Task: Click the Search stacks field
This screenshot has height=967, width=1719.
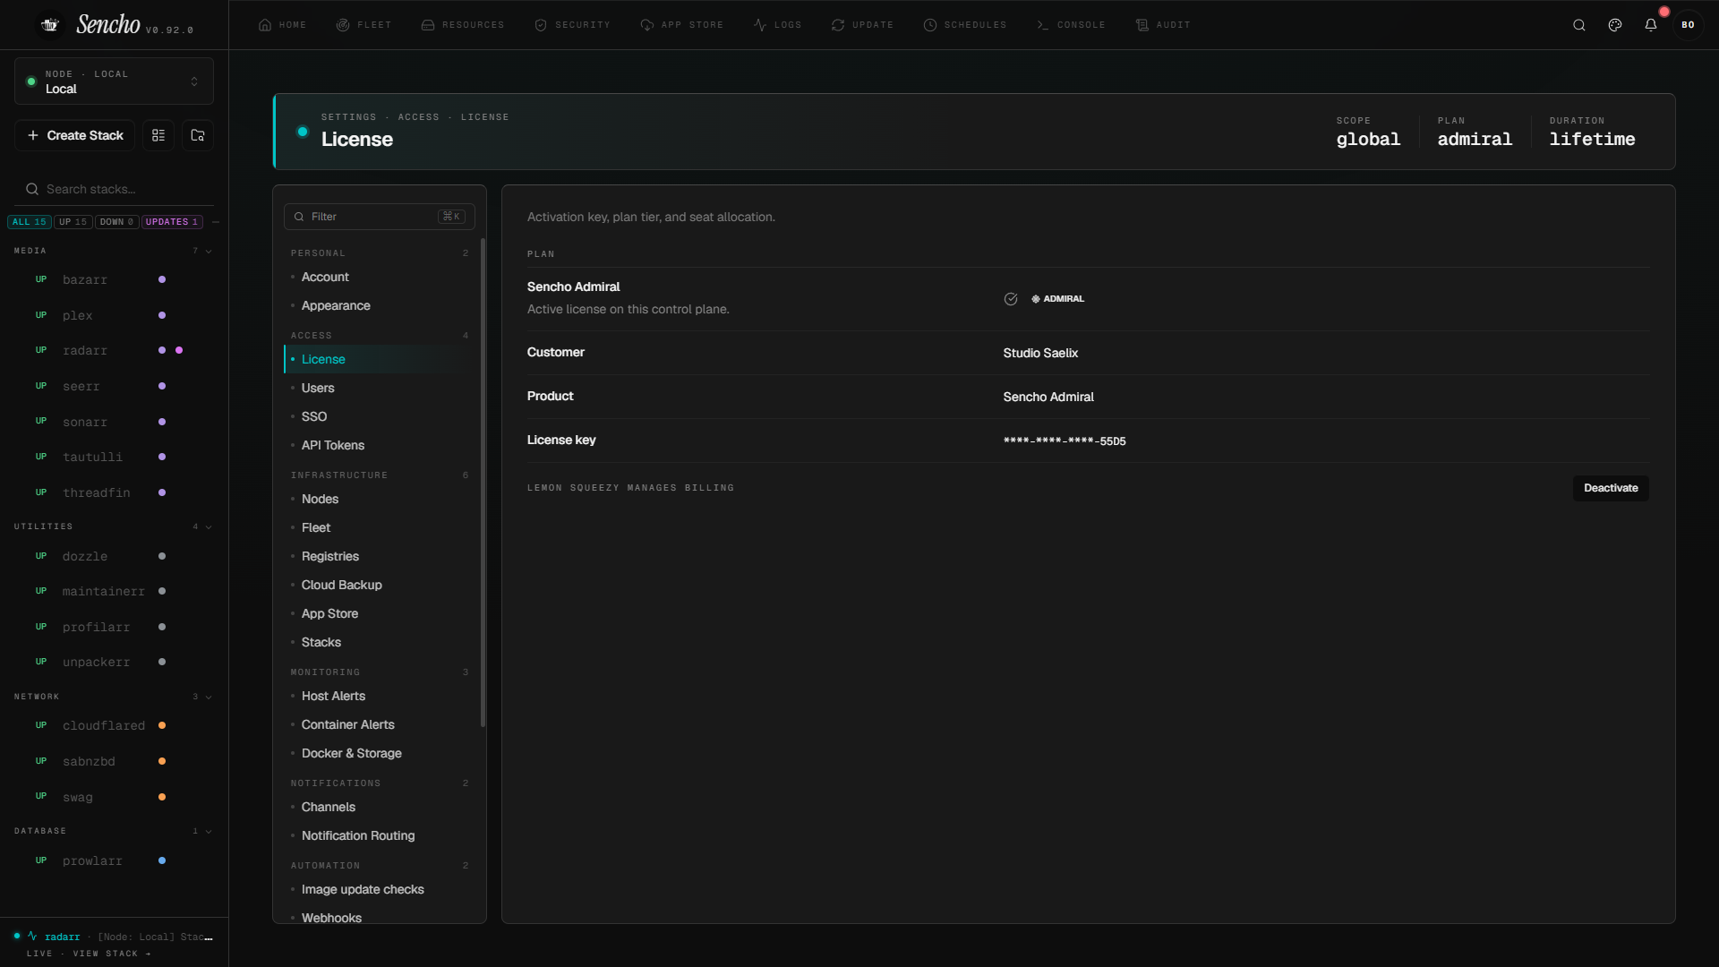Action: click(x=114, y=189)
